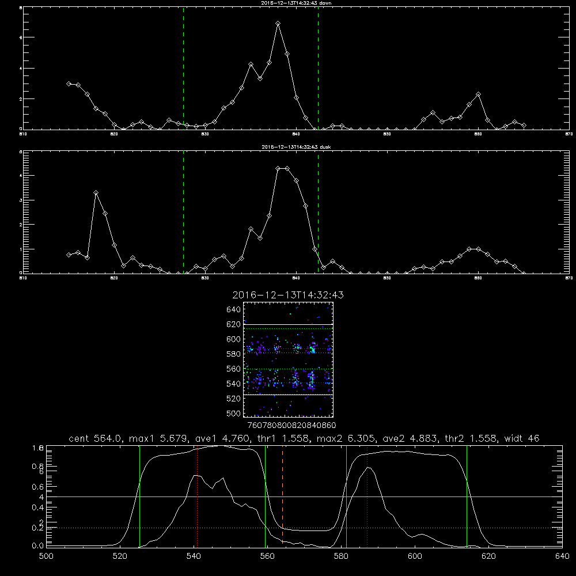Viewport: 576px width, 576px height.
Task: Click the 620 label on the bottom plot x-axis
Action: (x=488, y=556)
